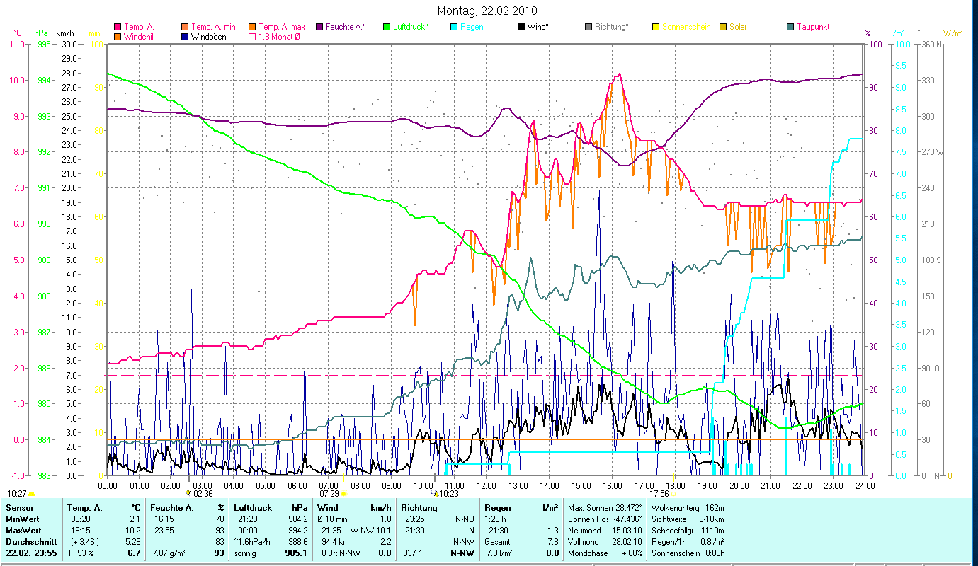This screenshot has width=978, height=566.
Task: Click the minimum pressure value '984.2'
Action: pyautogui.click(x=297, y=519)
